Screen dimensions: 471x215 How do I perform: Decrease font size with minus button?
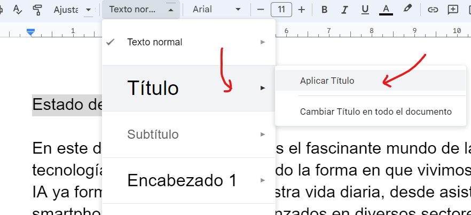pos(261,10)
